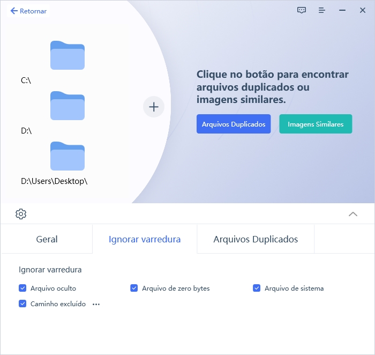
Task: Click the D:\Users\Desktop\ path label
Action: 54,181
